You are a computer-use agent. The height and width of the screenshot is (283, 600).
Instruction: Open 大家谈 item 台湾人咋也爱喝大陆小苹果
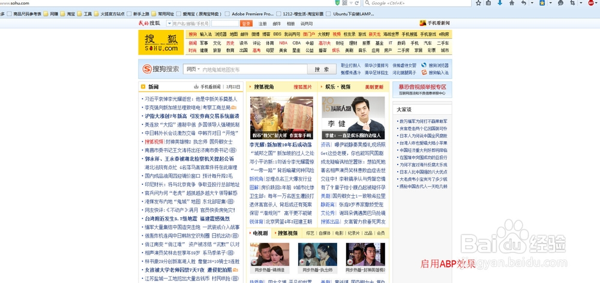[x=424, y=143]
